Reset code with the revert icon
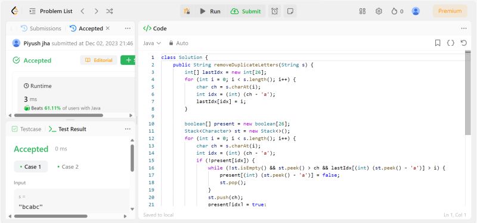Viewport: 477px width, 223px height. [x=464, y=43]
